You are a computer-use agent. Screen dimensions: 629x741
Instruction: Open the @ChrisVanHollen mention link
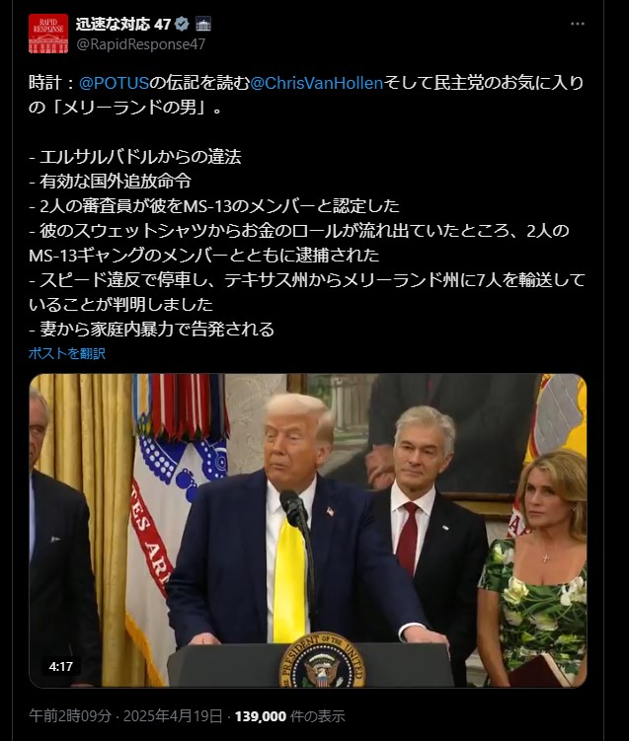[x=316, y=83]
